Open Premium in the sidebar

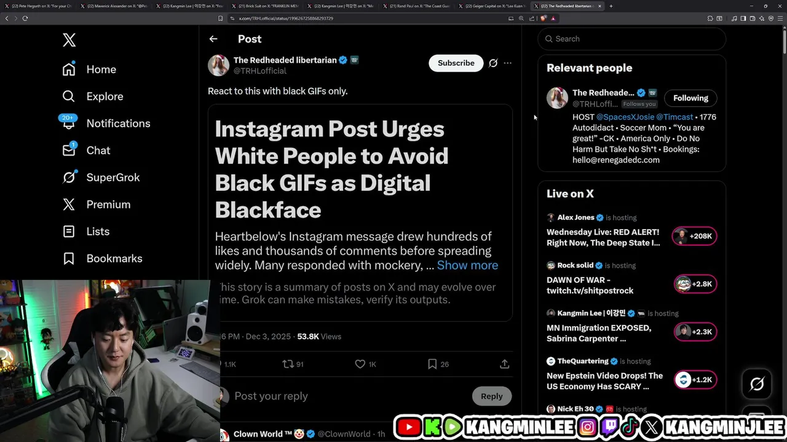pos(97,204)
